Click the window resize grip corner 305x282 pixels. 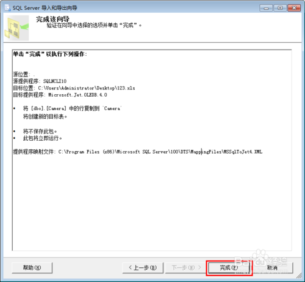click(299, 276)
